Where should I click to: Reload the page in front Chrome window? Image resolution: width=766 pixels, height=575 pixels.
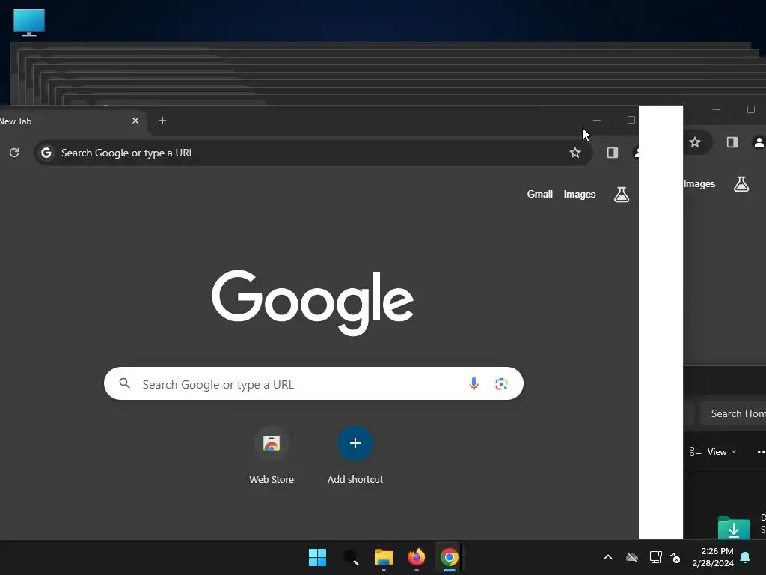click(14, 153)
